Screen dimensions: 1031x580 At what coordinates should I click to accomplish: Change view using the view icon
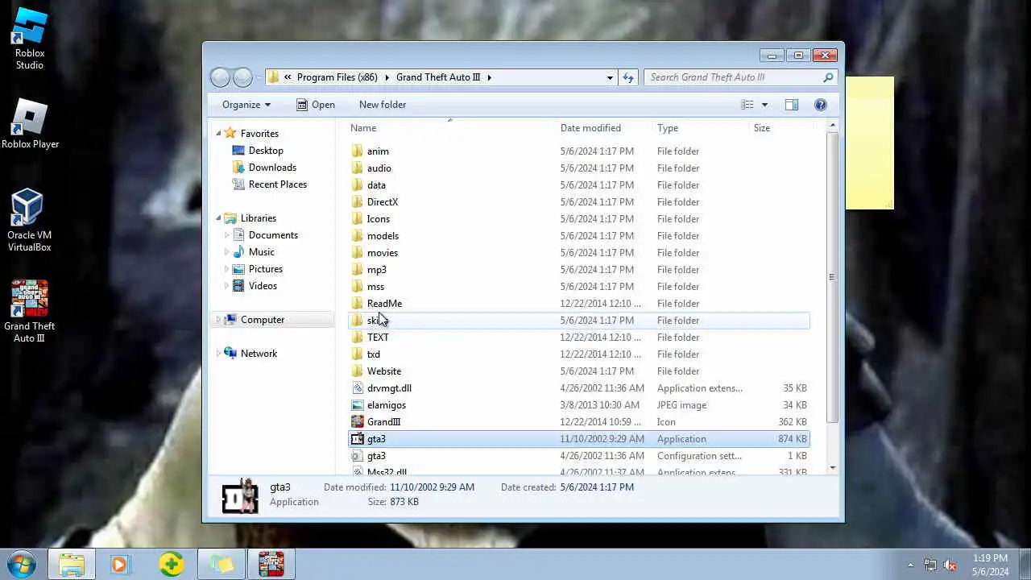click(747, 105)
